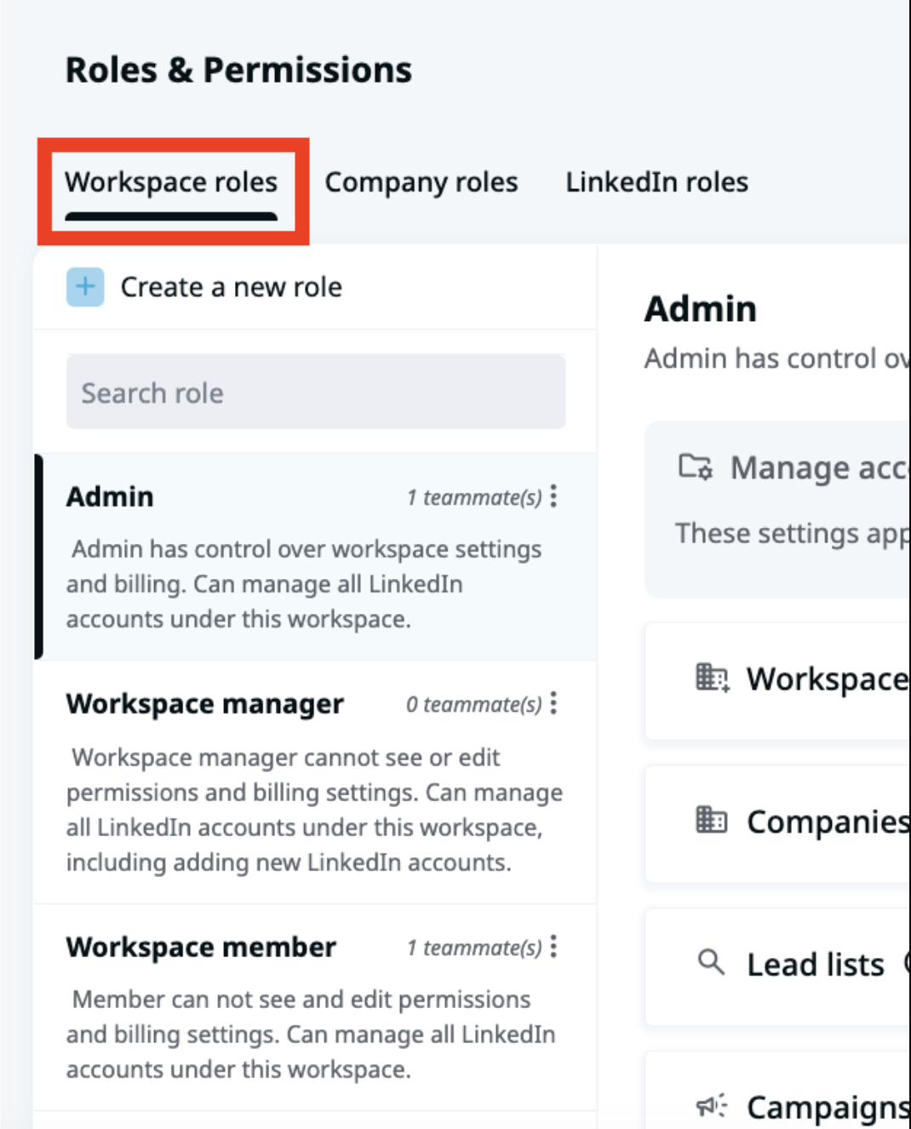The image size is (911, 1129).
Task: Click Create a new role
Action: tap(231, 287)
